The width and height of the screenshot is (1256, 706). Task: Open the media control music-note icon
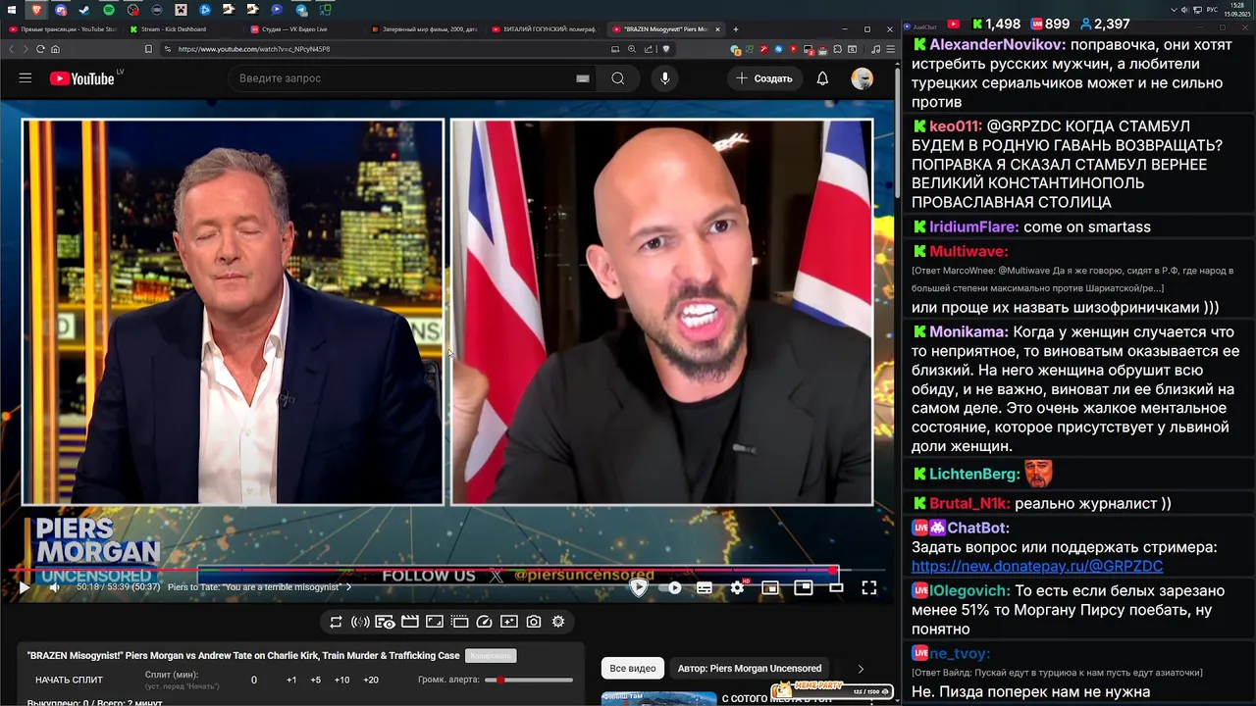coord(875,49)
